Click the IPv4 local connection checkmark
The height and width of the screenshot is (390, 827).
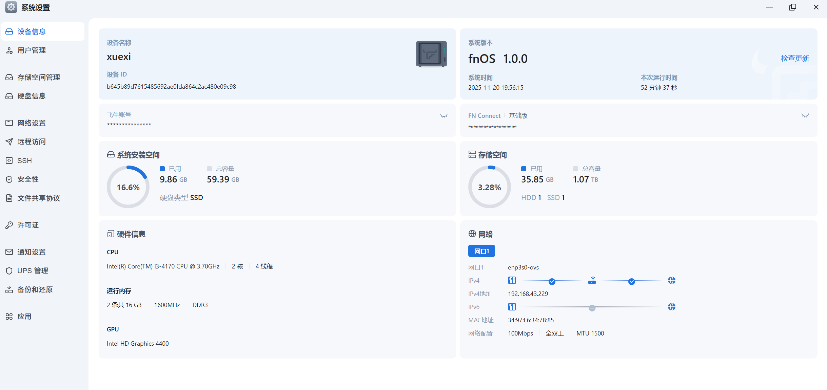pyautogui.click(x=552, y=281)
